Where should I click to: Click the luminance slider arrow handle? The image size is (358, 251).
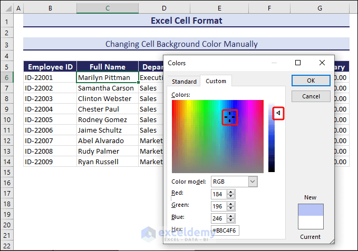pos(278,113)
